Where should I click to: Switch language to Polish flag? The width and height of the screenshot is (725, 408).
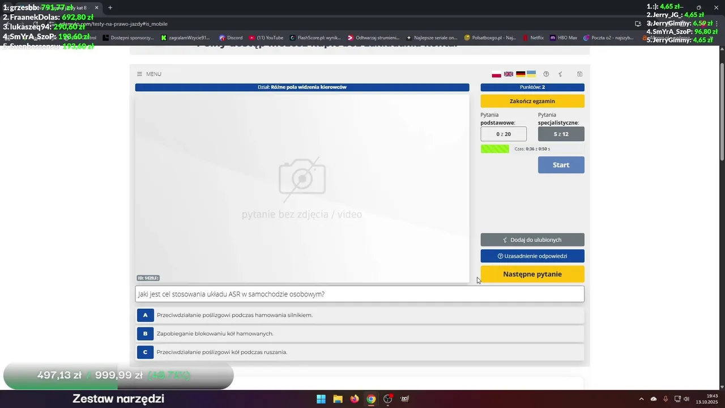pos(497,74)
